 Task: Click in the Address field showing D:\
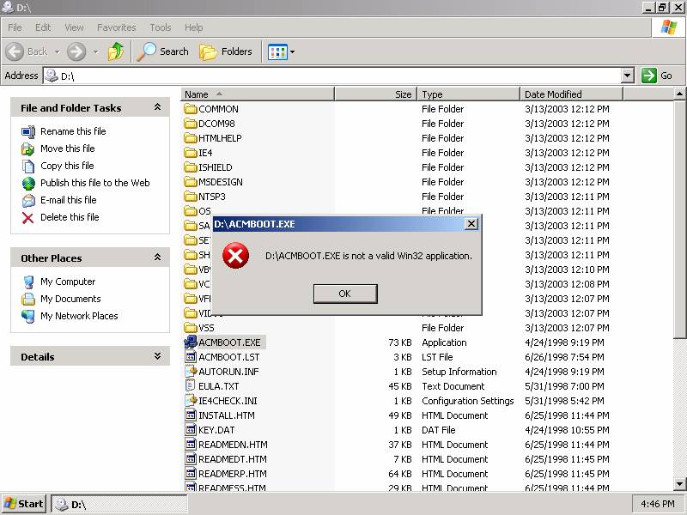click(332, 76)
